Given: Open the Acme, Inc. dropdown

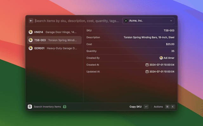Looking at the screenshot, I should [148, 21].
